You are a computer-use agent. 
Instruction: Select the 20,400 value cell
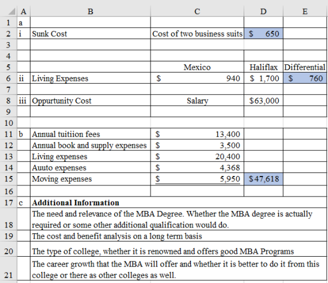(197, 157)
